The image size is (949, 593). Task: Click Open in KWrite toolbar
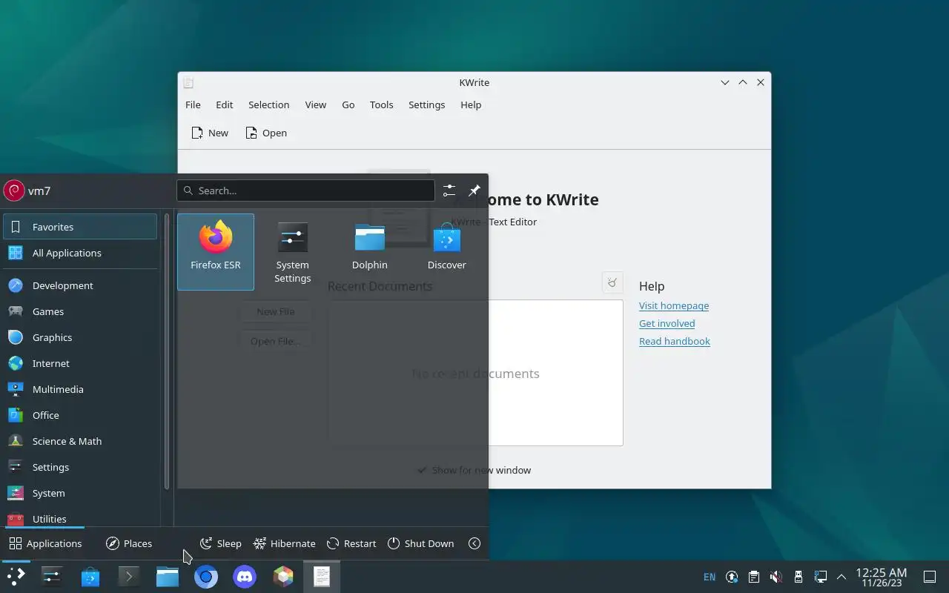point(266,133)
